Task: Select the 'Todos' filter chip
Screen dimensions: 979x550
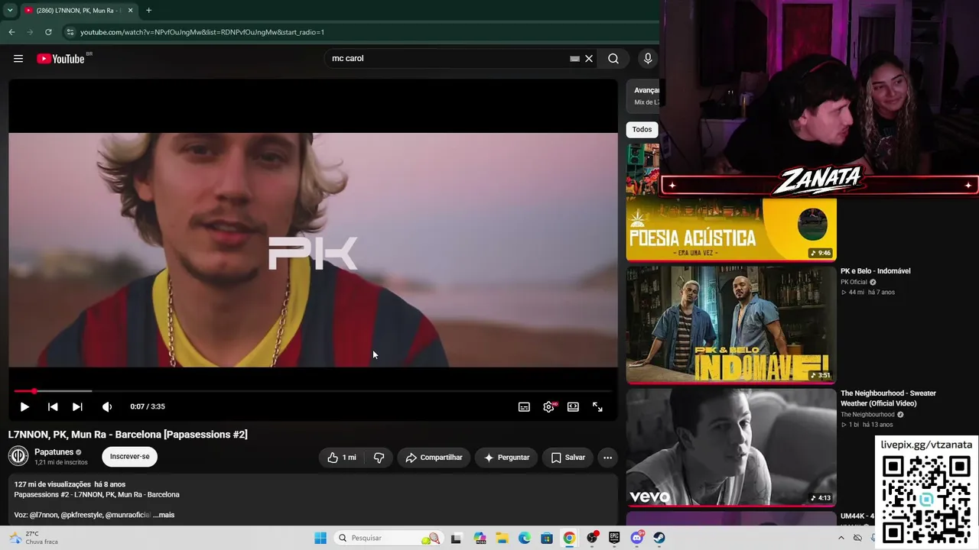Action: [x=642, y=129]
